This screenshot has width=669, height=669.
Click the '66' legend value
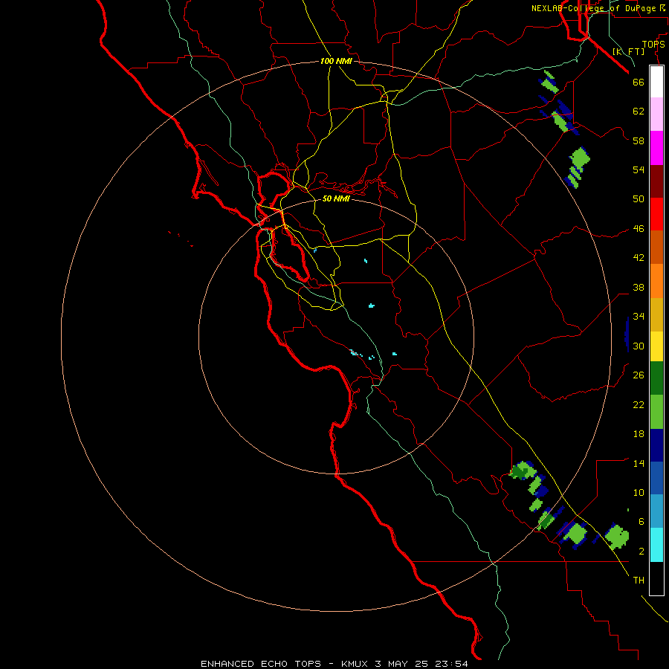click(x=639, y=82)
